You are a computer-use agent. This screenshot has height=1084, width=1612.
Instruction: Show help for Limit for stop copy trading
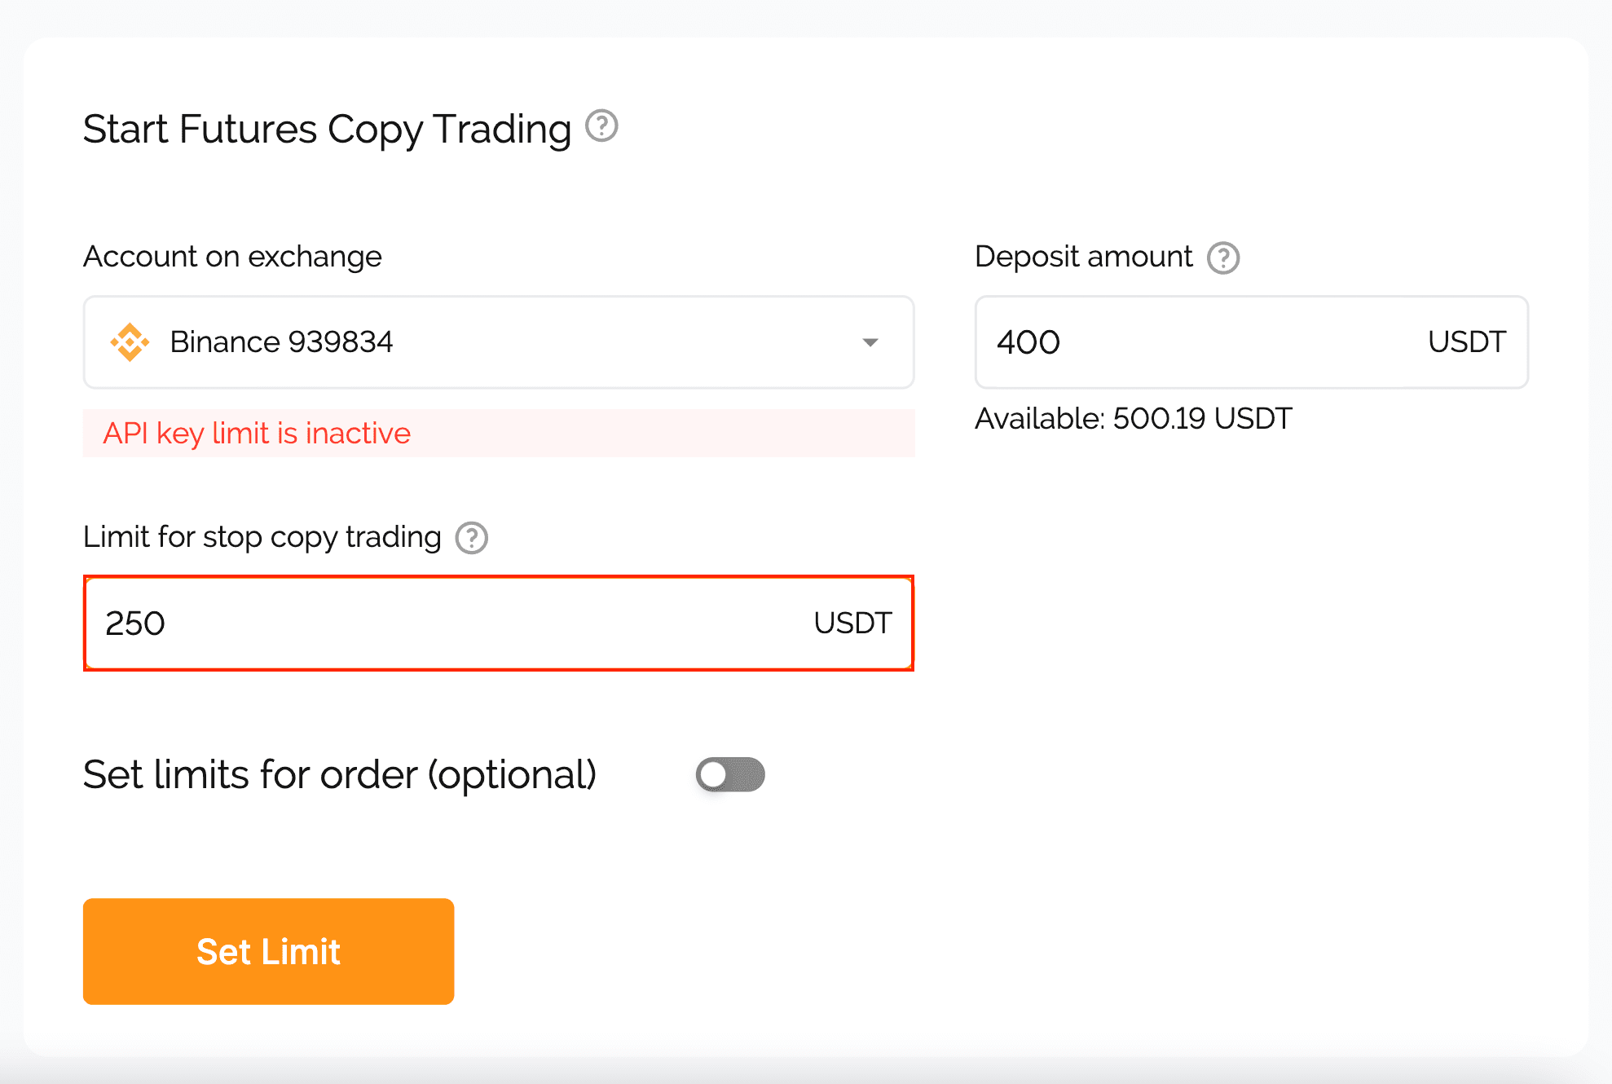(471, 538)
